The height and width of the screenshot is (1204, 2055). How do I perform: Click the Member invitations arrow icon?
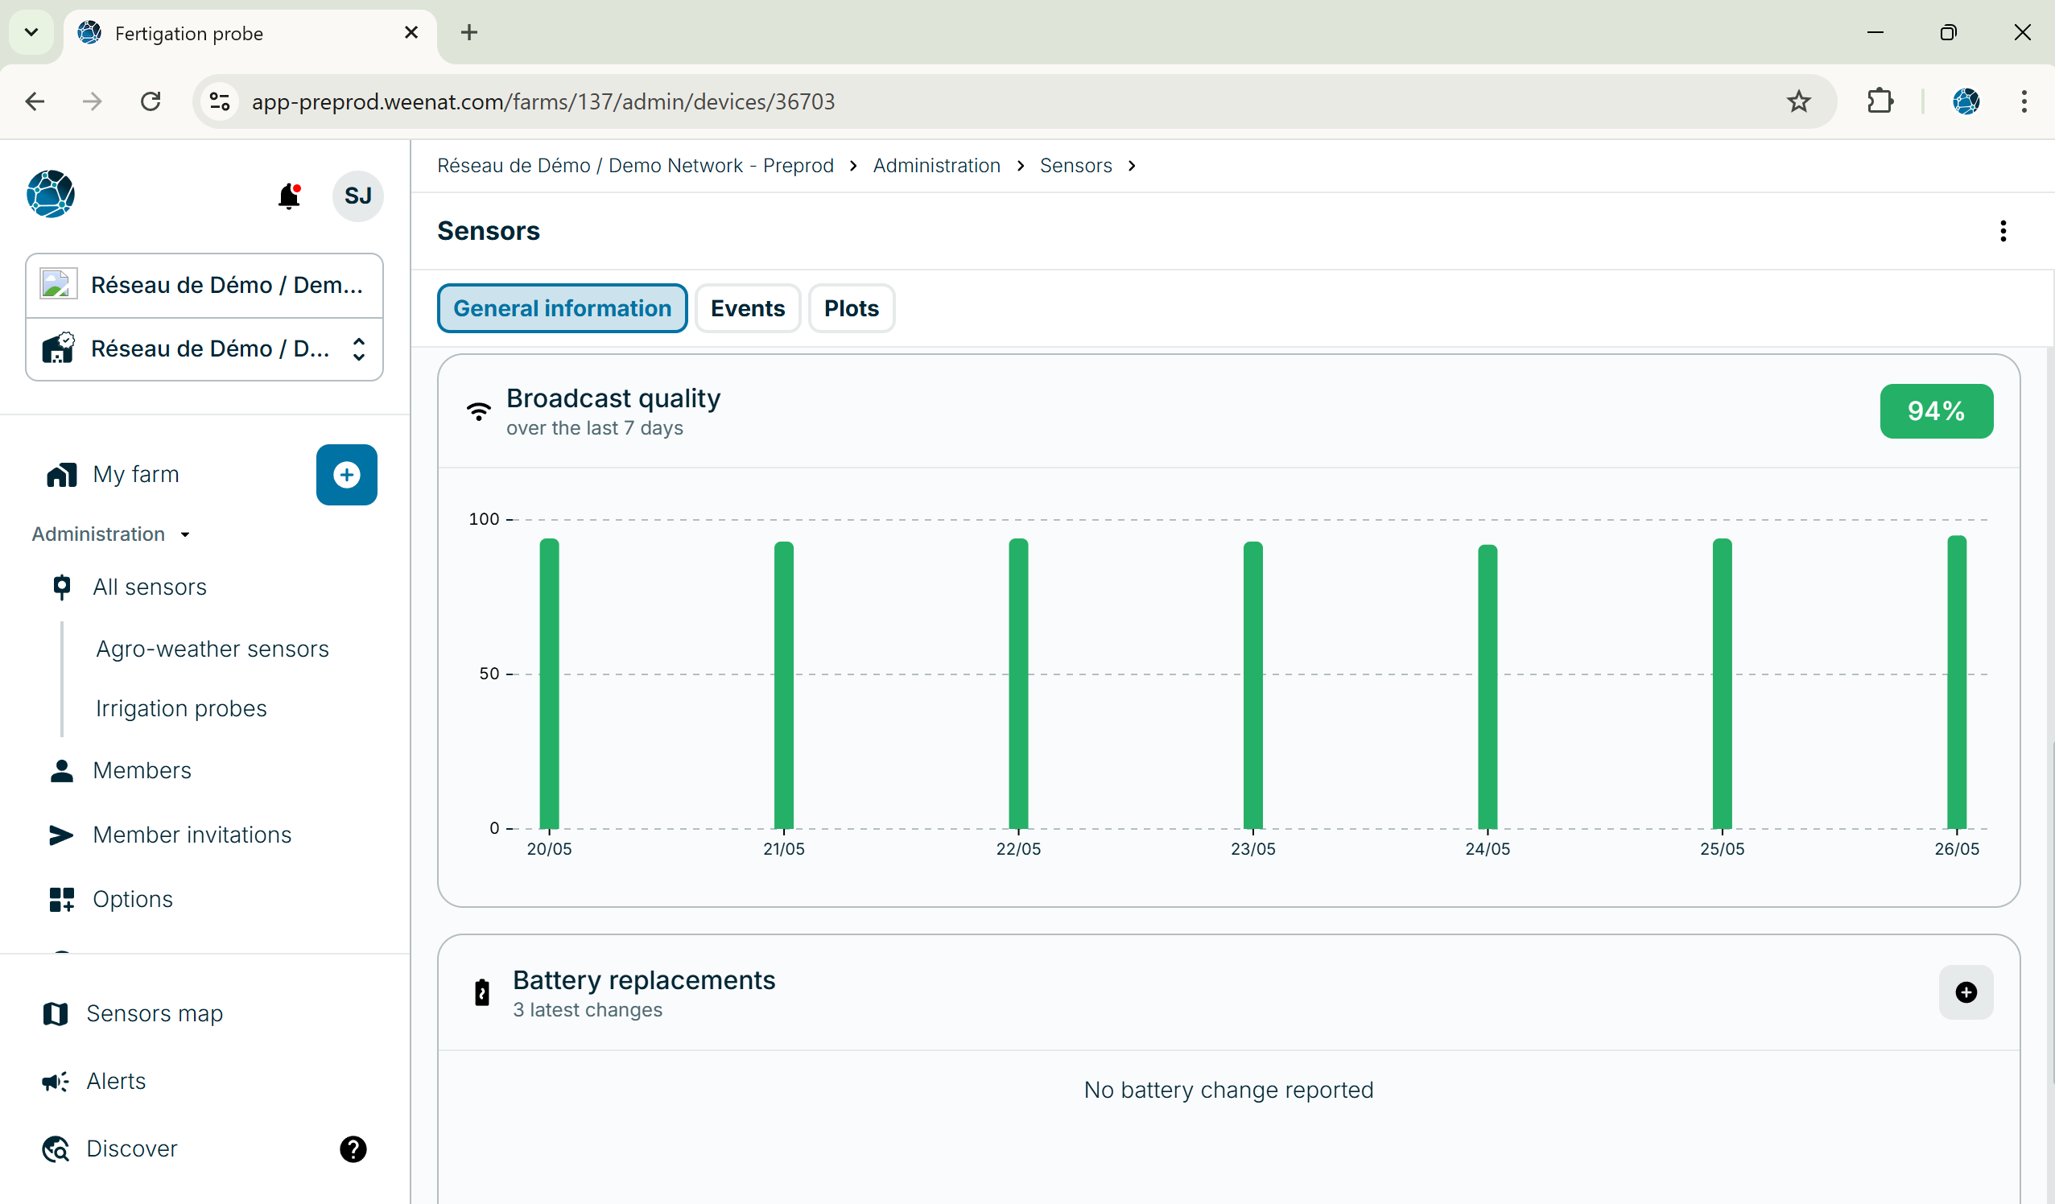[x=62, y=835]
